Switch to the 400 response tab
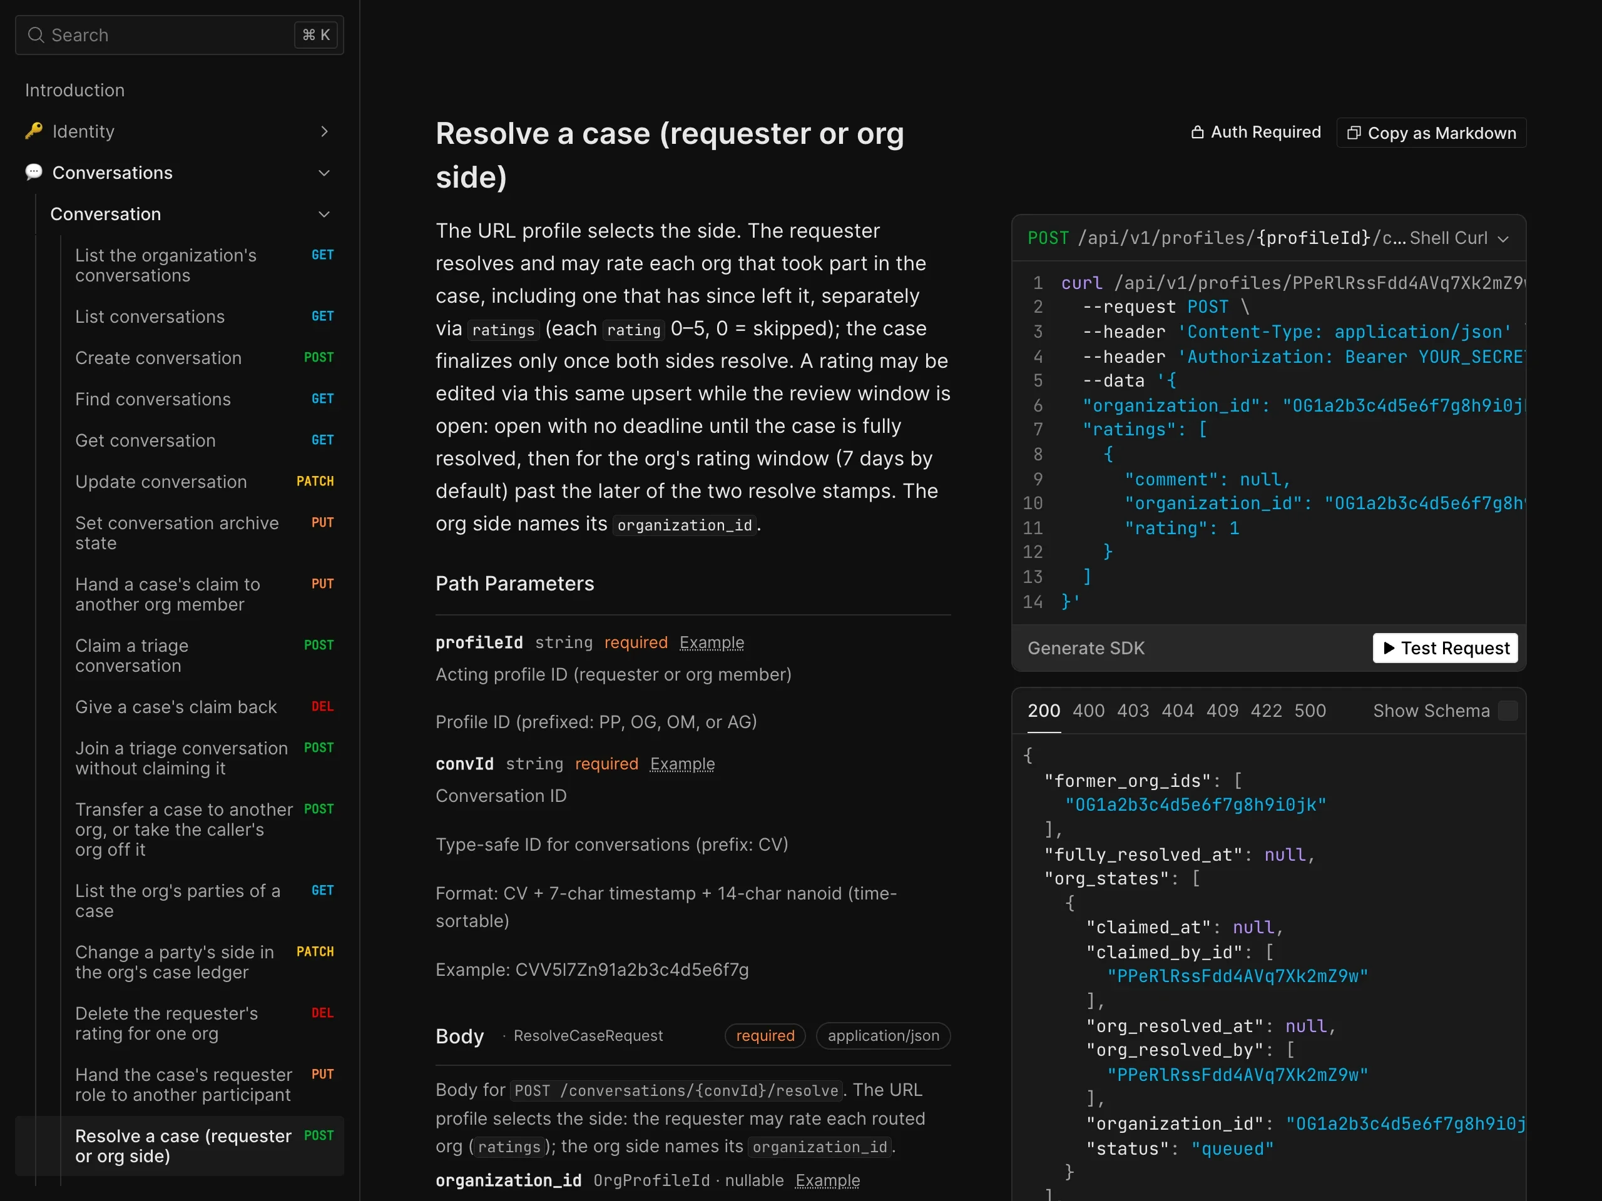The image size is (1602, 1201). pos(1088,711)
